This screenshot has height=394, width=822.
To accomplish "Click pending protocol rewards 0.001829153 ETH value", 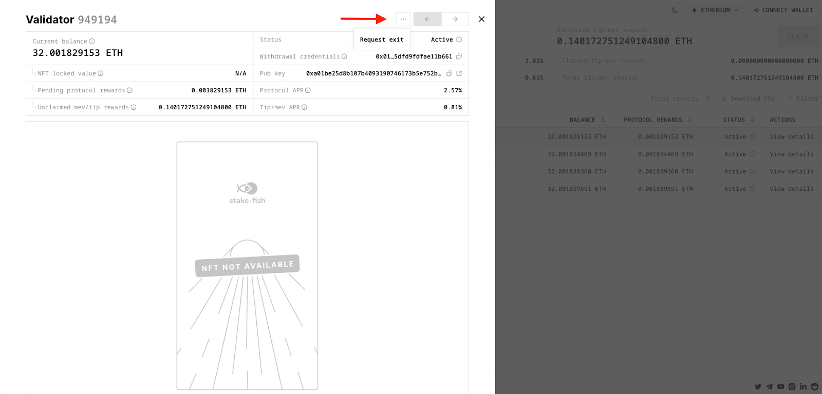I will coord(219,90).
